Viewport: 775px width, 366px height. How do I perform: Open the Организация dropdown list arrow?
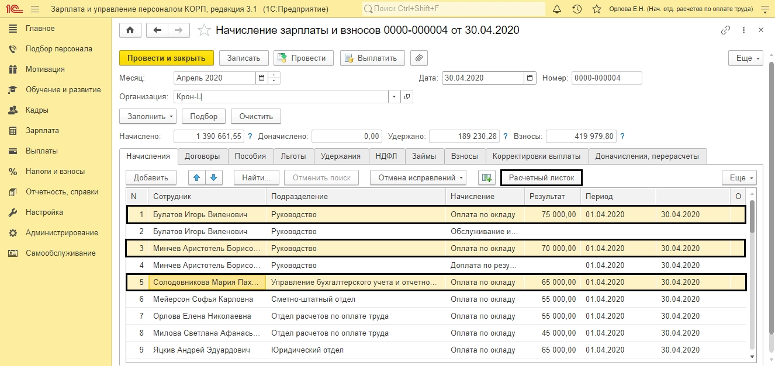tap(394, 96)
